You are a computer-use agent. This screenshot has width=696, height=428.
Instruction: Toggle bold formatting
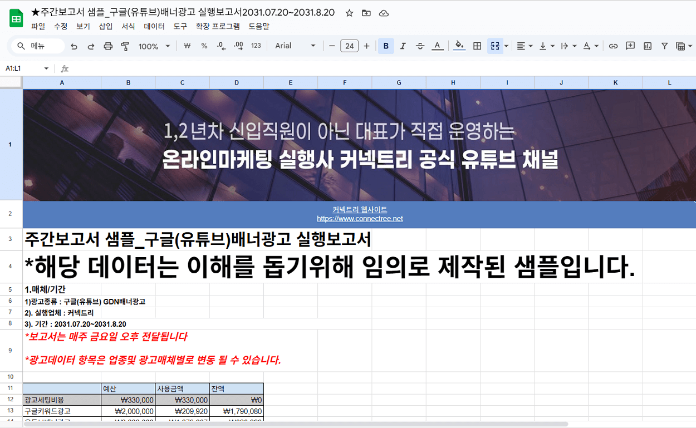[386, 46]
